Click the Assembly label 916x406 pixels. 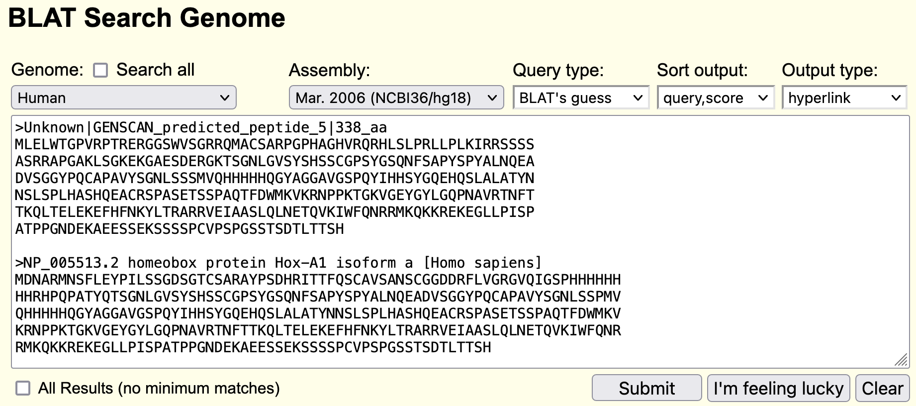329,70
